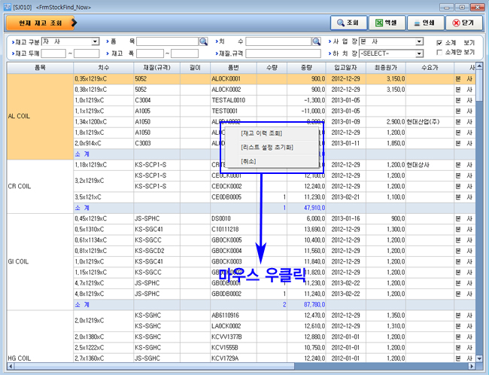
Task: Open the 재고 구분 dropdown
Action: (95, 41)
